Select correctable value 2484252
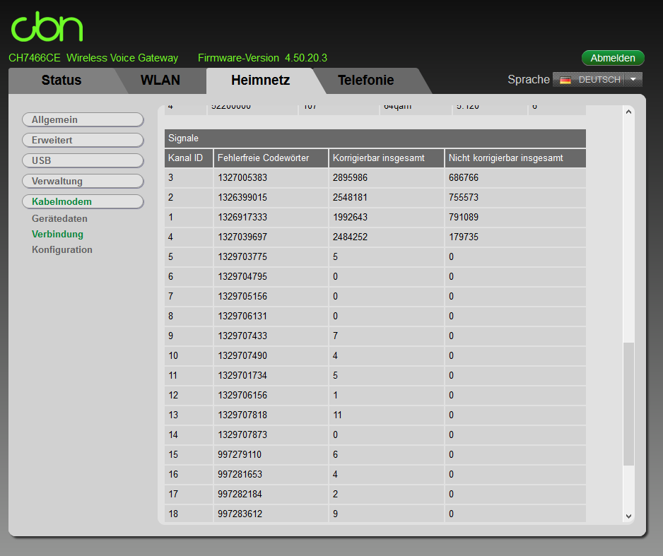This screenshot has height=556, width=663. [x=350, y=237]
